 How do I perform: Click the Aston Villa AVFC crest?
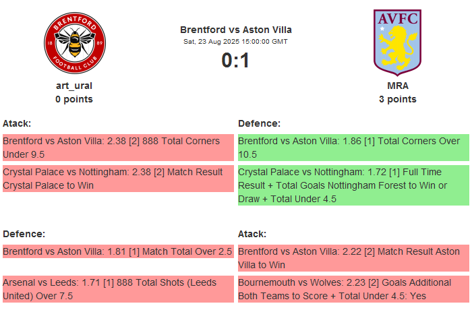tap(397, 40)
